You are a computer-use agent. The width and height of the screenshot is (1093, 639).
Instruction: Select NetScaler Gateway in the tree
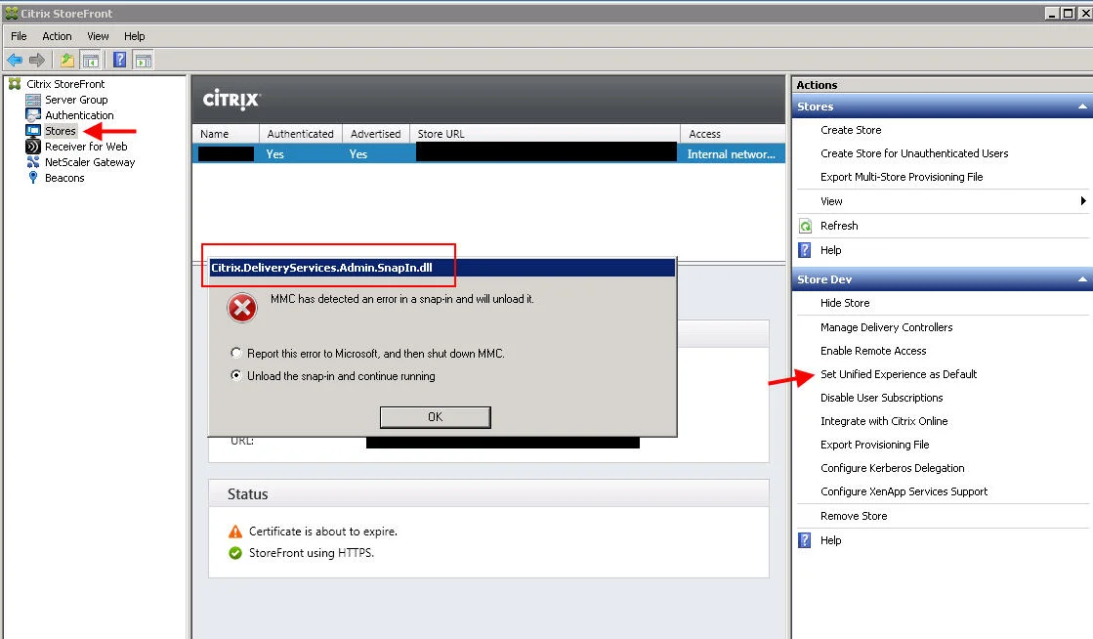89,162
